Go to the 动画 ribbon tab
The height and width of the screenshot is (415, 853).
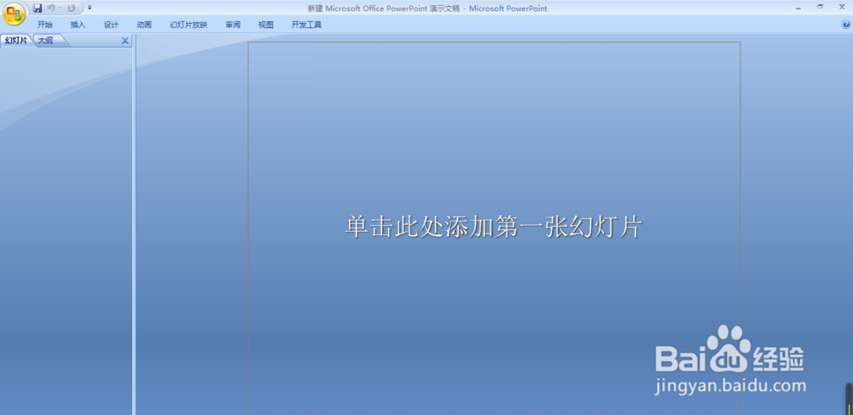coord(144,25)
